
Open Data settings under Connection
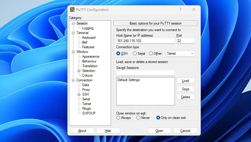86,85
